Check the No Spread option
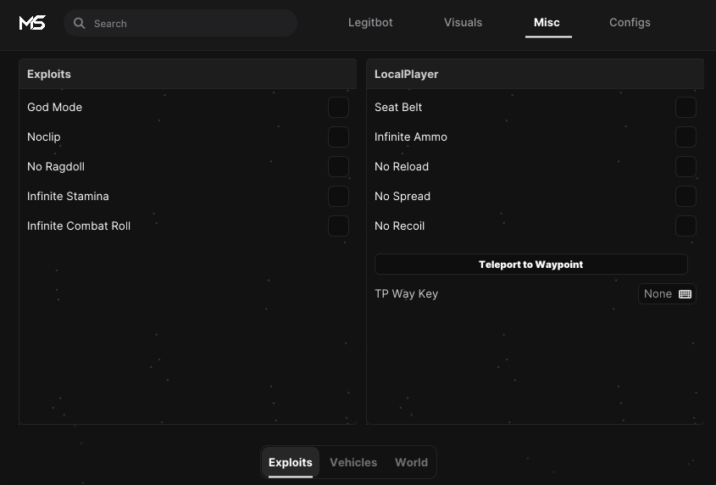Screen dimensions: 716x485 pos(685,196)
